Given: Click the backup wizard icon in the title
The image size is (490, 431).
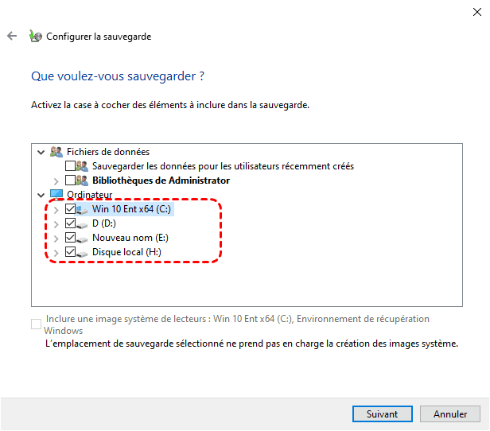Looking at the screenshot, I should 35,37.
